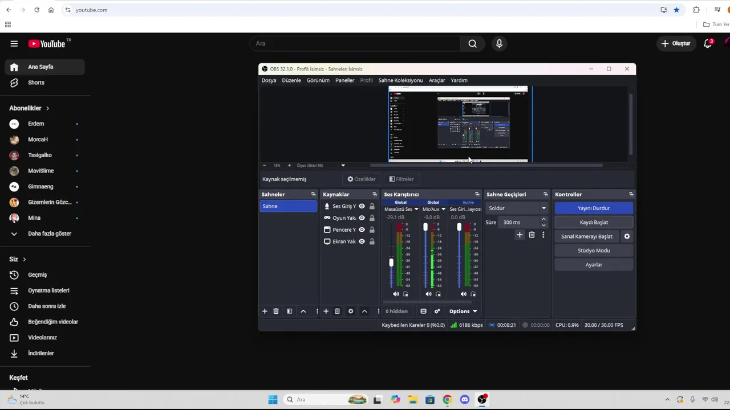Lock the Oyun Yakalama source
The height and width of the screenshot is (410, 730).
(372, 218)
